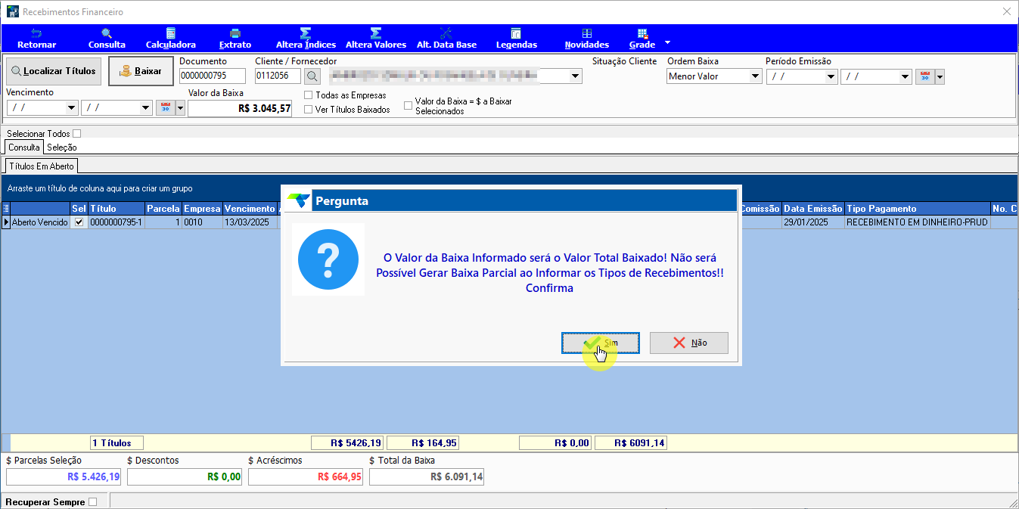The image size is (1019, 509).
Task: Click the Aberto Vencido status cell
Action: (x=39, y=222)
